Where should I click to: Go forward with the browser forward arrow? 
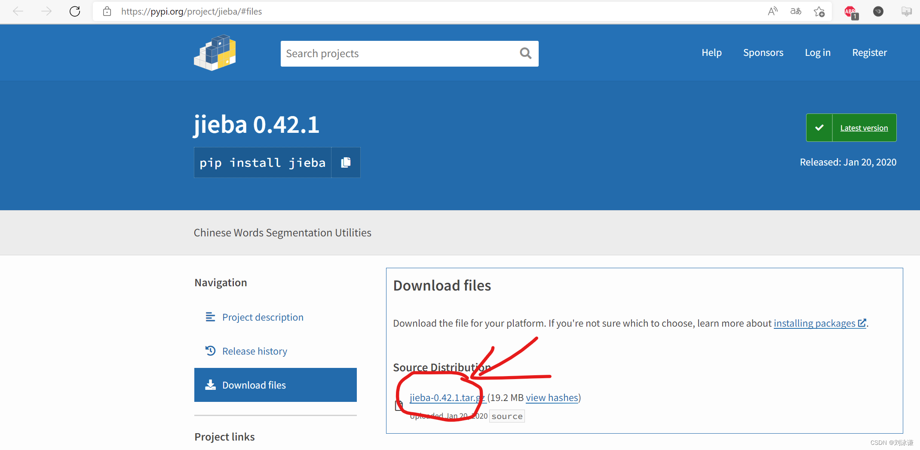click(46, 11)
